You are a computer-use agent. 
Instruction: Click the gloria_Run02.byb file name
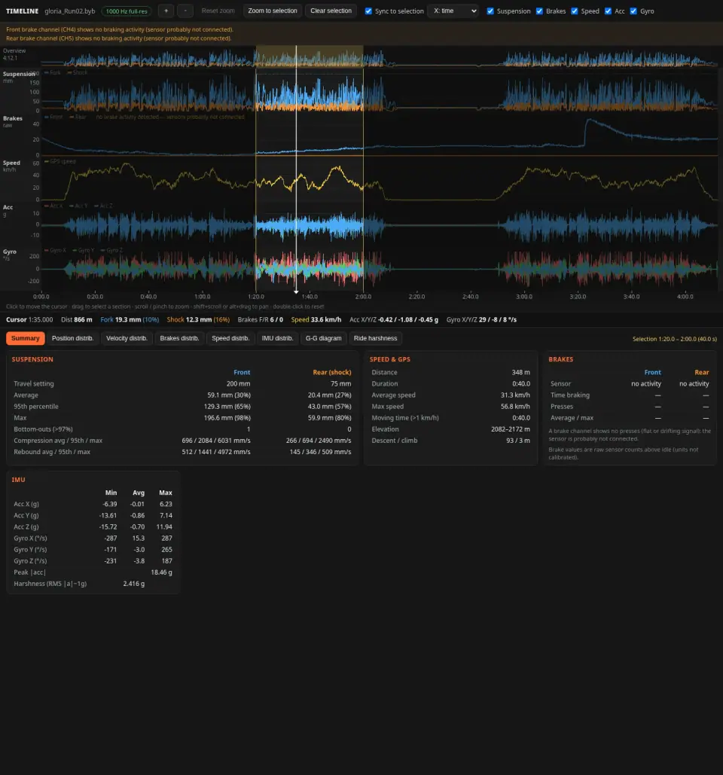[70, 11]
